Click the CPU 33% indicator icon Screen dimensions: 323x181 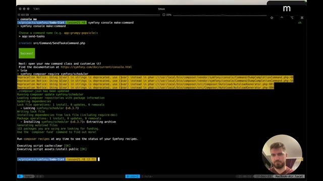[x=164, y=15]
